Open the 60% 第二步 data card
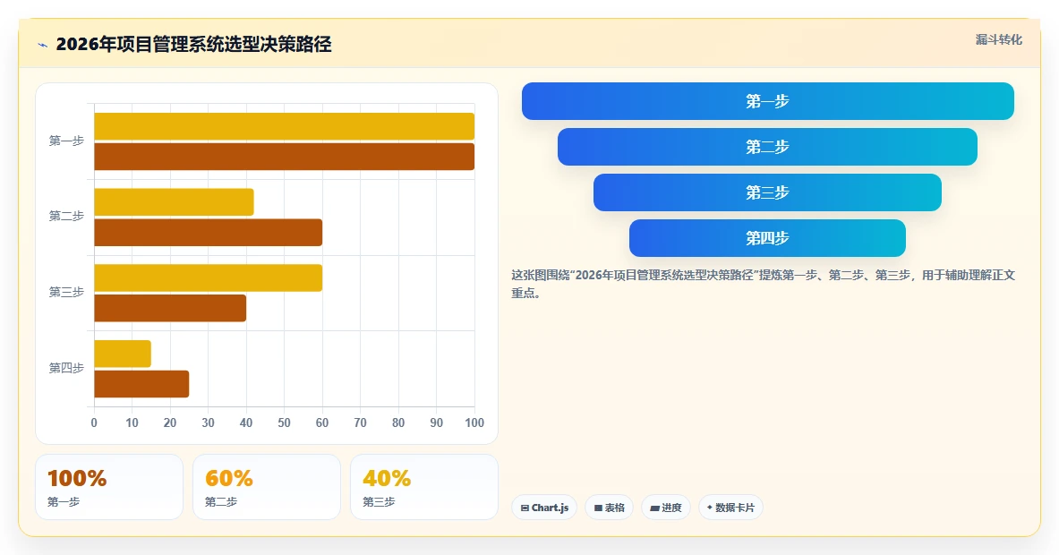The width and height of the screenshot is (1059, 555). (266, 487)
